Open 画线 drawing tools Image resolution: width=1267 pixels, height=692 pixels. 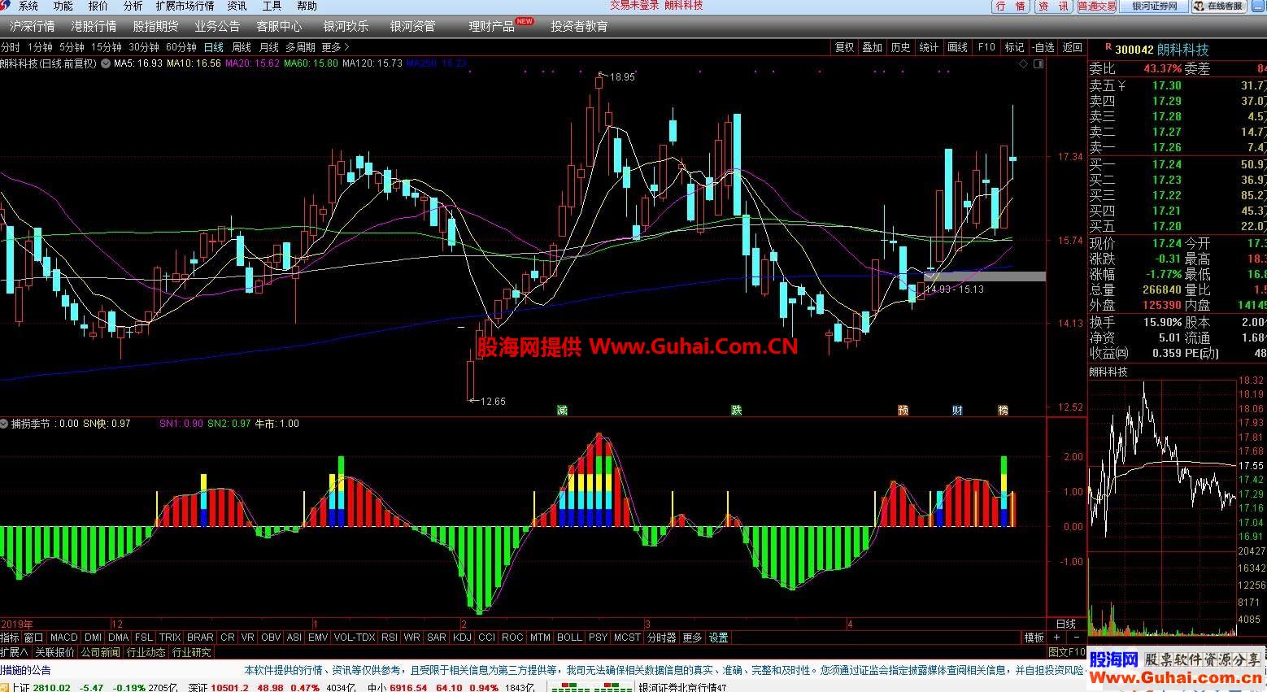957,47
